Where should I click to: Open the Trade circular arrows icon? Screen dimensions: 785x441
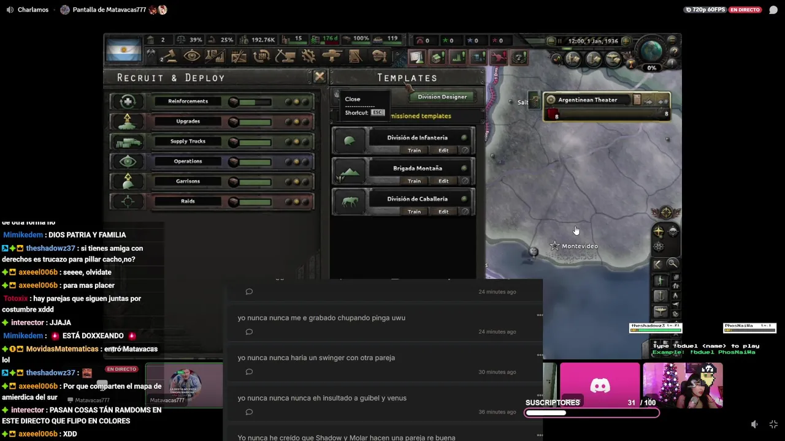[262, 56]
